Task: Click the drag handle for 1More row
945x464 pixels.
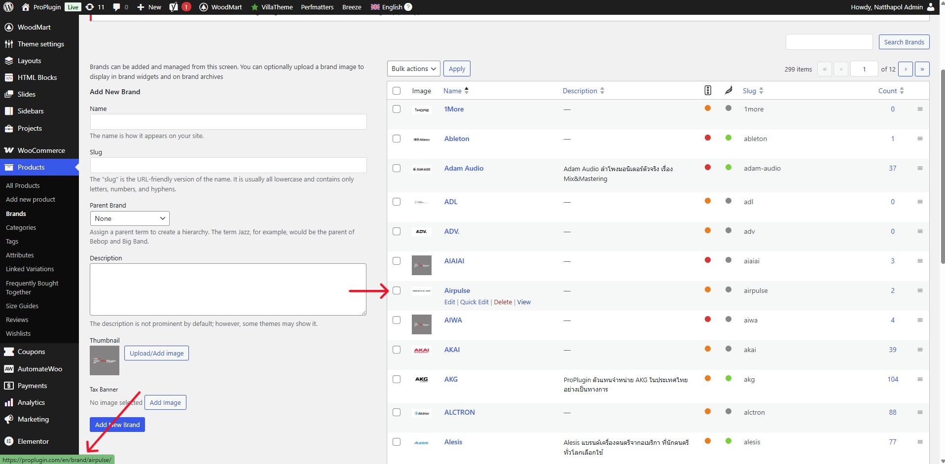Action: click(x=920, y=109)
